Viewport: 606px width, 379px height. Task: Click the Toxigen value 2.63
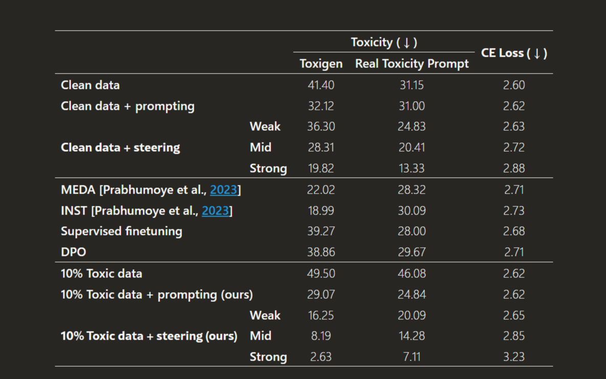coord(321,357)
